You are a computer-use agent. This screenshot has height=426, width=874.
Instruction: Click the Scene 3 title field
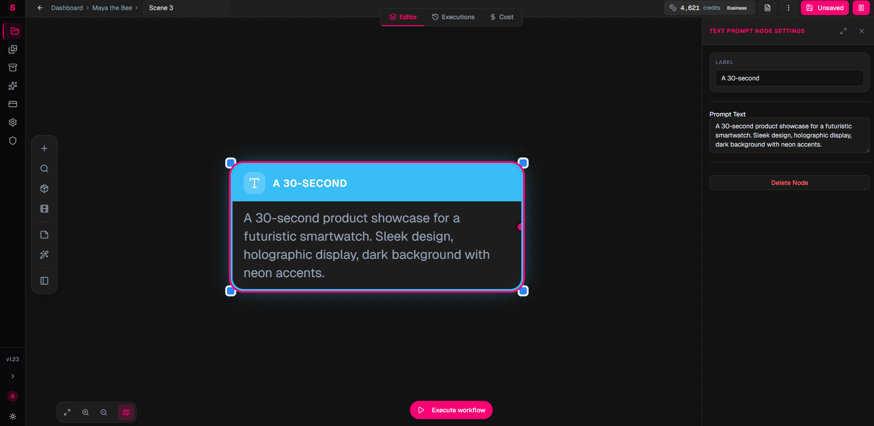186,8
